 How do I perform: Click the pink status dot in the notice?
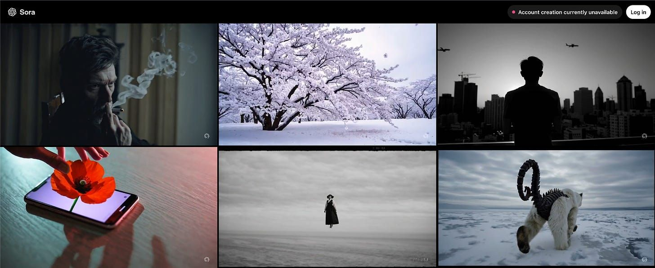pyautogui.click(x=513, y=12)
